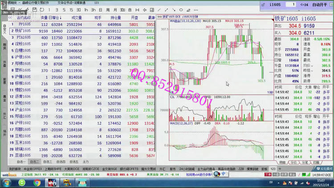Open the 分价 tab below the trade list

point(293,163)
